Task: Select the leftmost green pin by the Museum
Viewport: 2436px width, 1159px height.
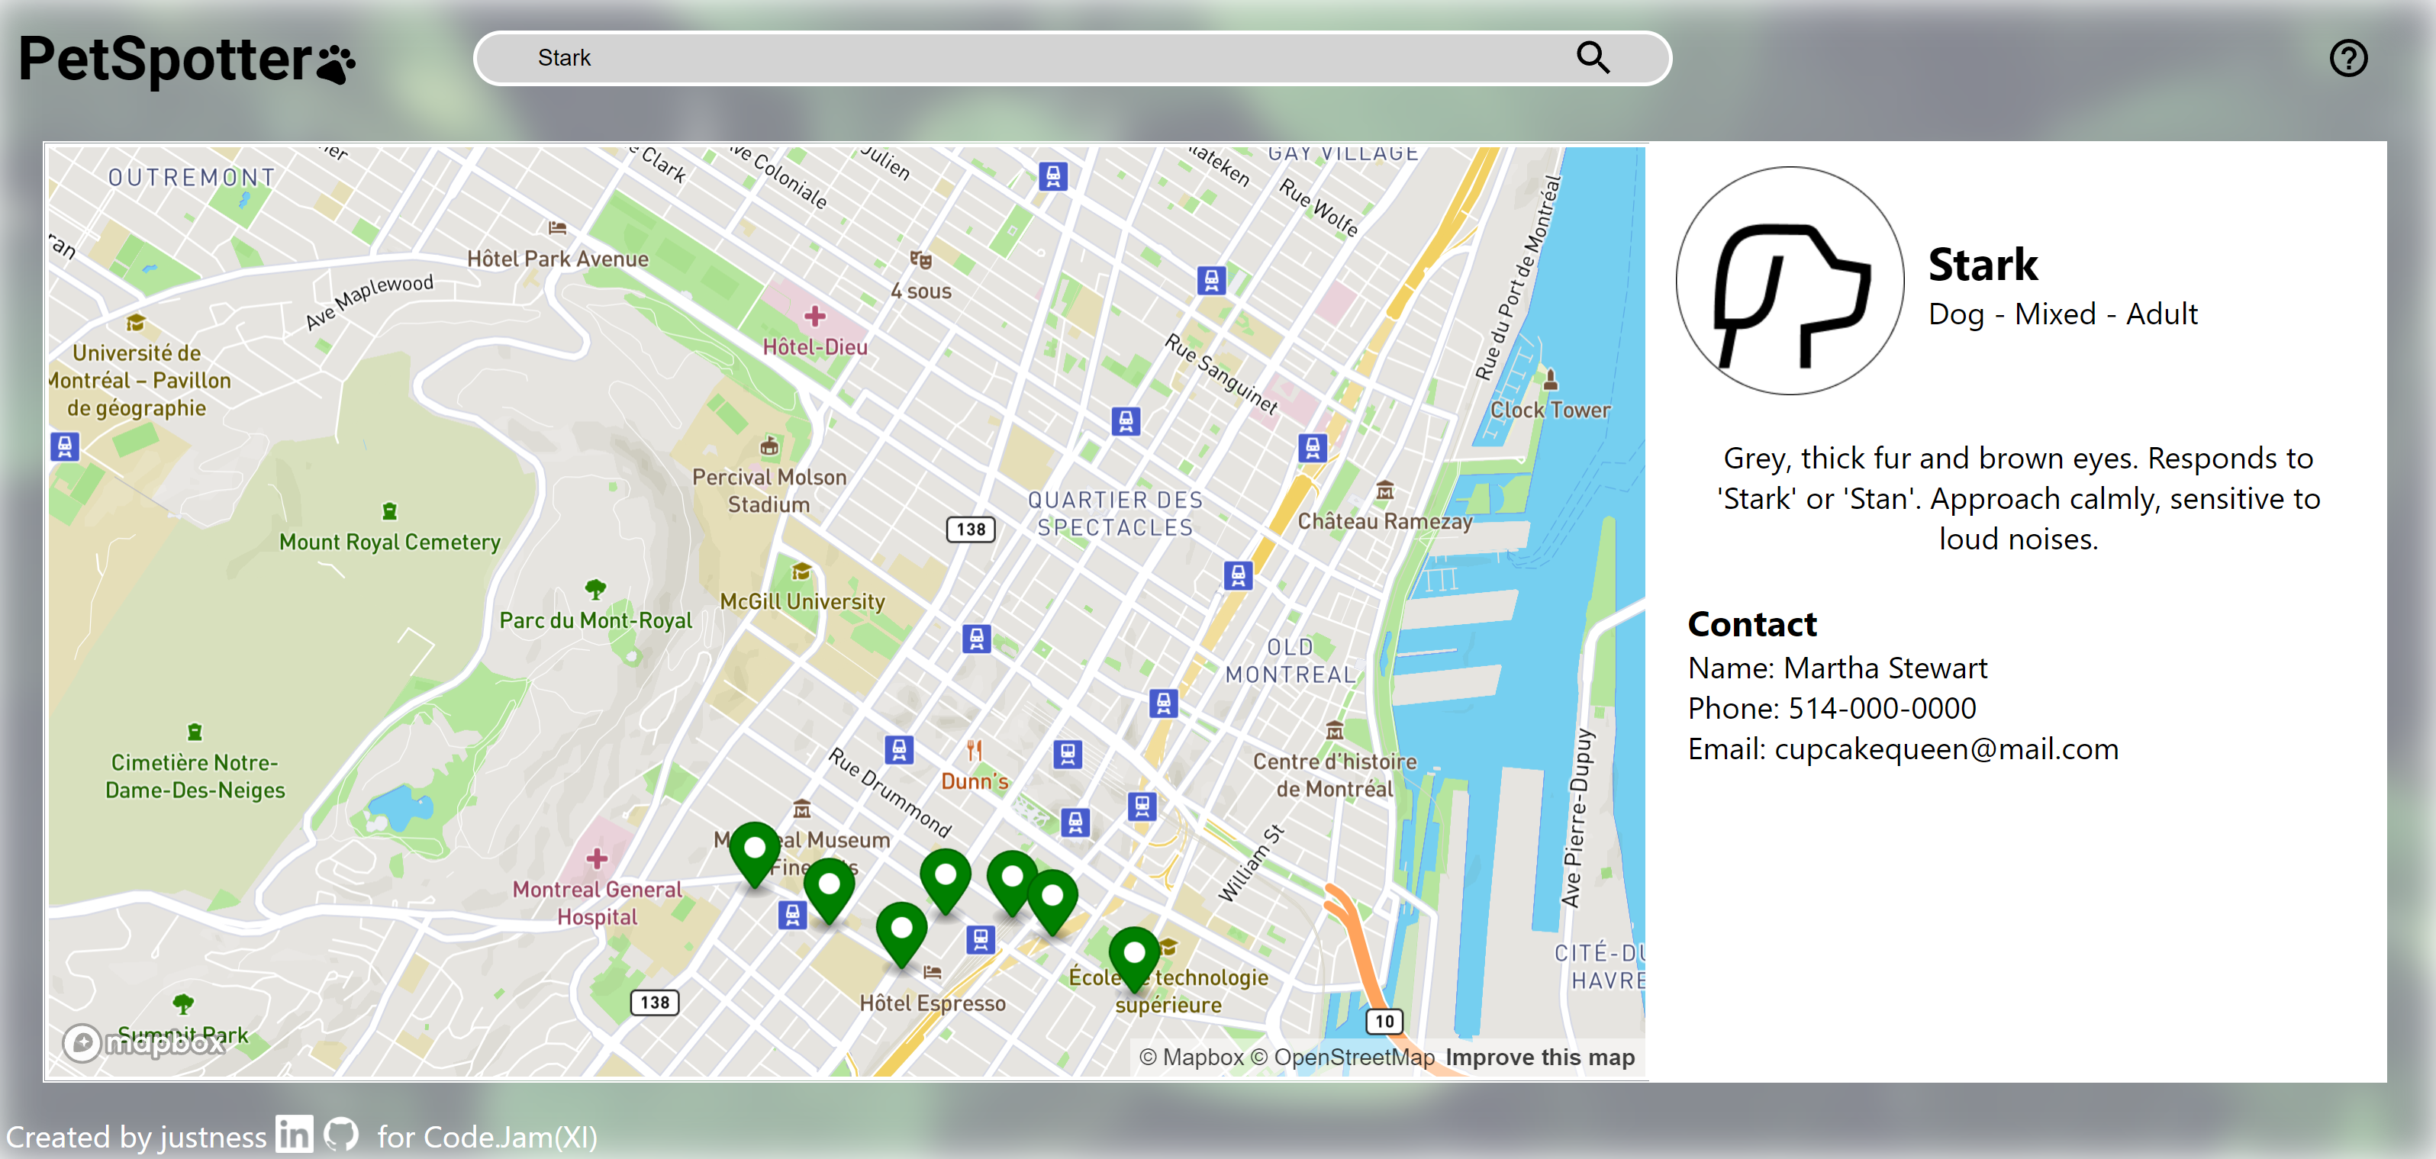Action: click(754, 850)
